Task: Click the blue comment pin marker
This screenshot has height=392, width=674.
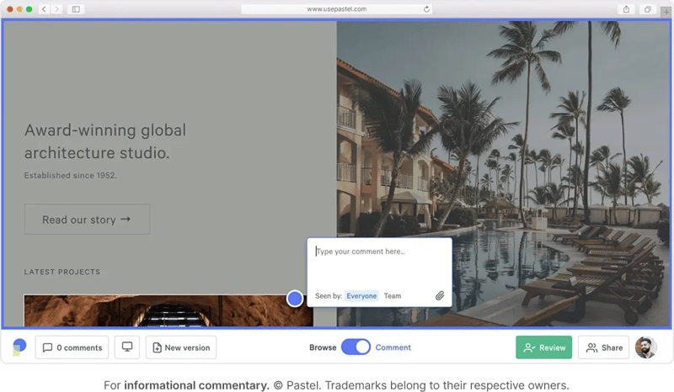Action: 295,299
